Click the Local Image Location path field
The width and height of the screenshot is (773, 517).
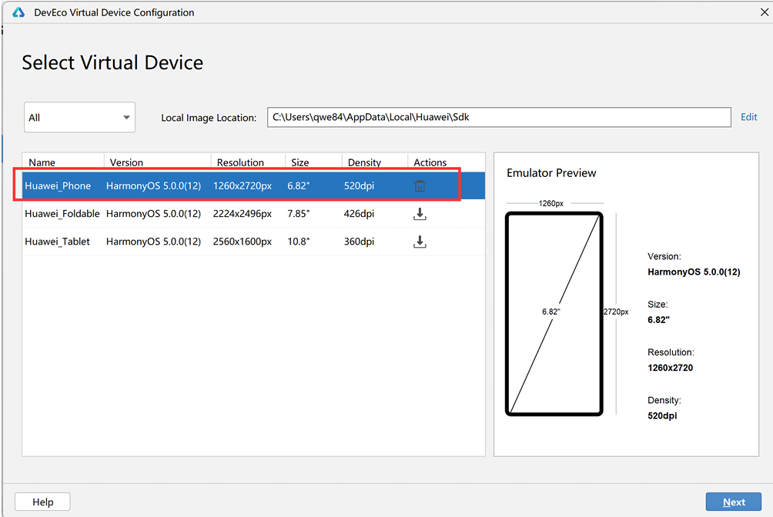[x=499, y=117]
